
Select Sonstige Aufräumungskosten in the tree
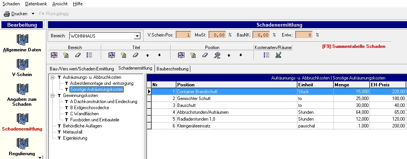(97, 89)
